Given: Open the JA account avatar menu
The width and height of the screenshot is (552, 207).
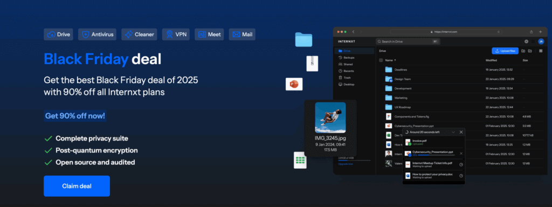Looking at the screenshot, I should pos(541,42).
